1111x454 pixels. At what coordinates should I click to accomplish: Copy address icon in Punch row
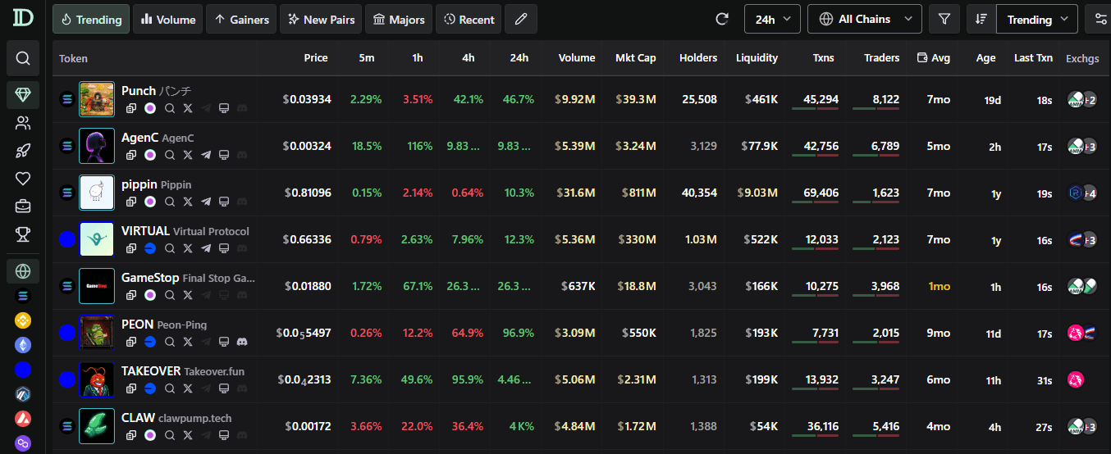[131, 108]
